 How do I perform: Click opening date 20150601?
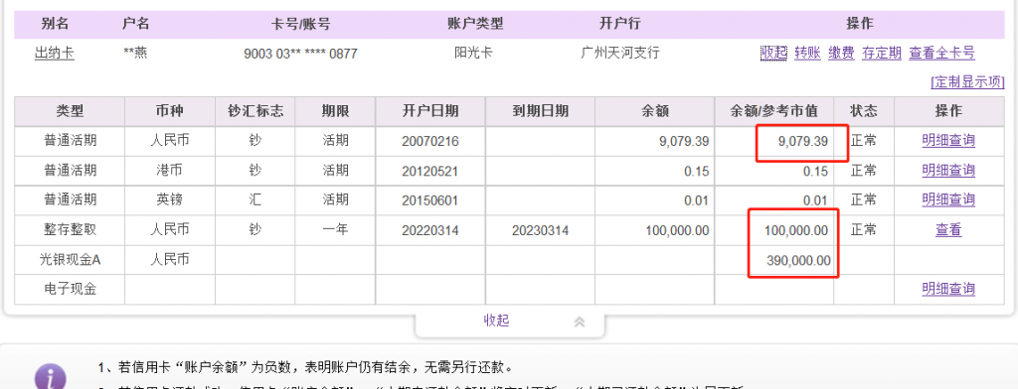tap(430, 200)
